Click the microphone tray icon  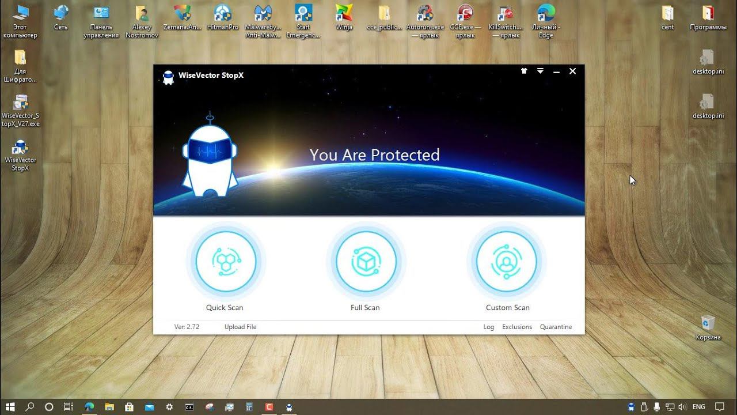tap(656, 407)
